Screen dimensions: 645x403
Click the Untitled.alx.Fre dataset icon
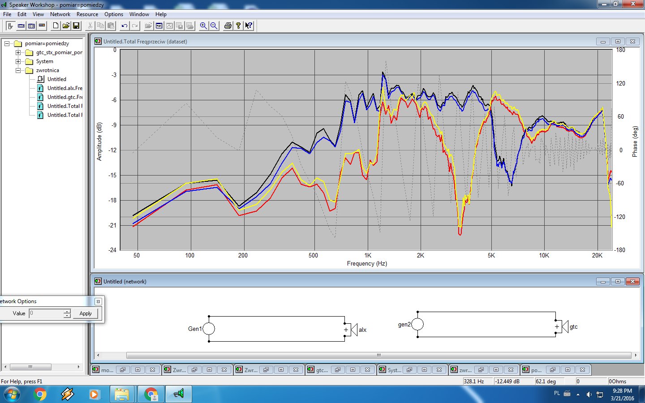pos(40,88)
